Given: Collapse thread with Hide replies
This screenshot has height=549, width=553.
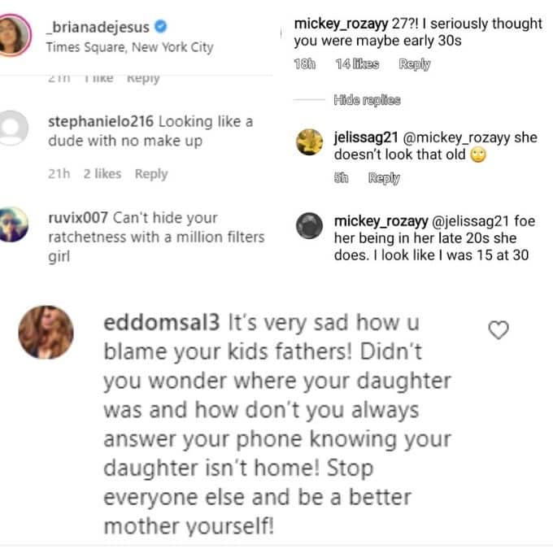Looking at the screenshot, I should pyautogui.click(x=367, y=100).
